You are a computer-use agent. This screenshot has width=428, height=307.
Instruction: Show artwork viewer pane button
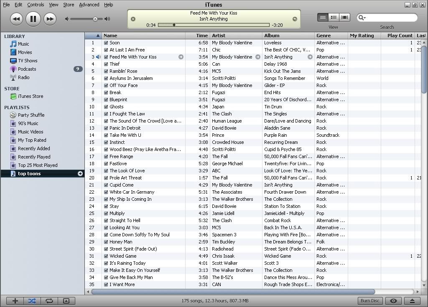tap(66, 301)
